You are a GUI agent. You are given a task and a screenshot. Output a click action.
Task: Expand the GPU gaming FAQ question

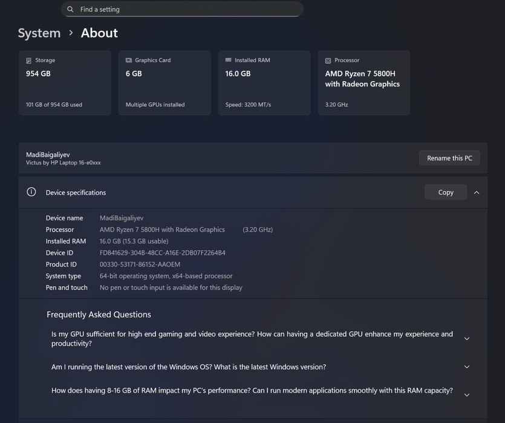click(466, 339)
